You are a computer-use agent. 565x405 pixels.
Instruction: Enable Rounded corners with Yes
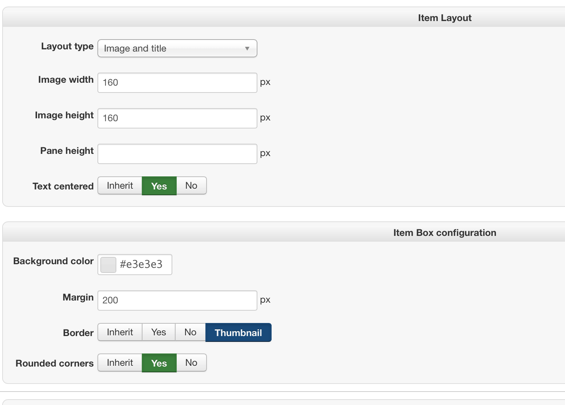point(159,363)
